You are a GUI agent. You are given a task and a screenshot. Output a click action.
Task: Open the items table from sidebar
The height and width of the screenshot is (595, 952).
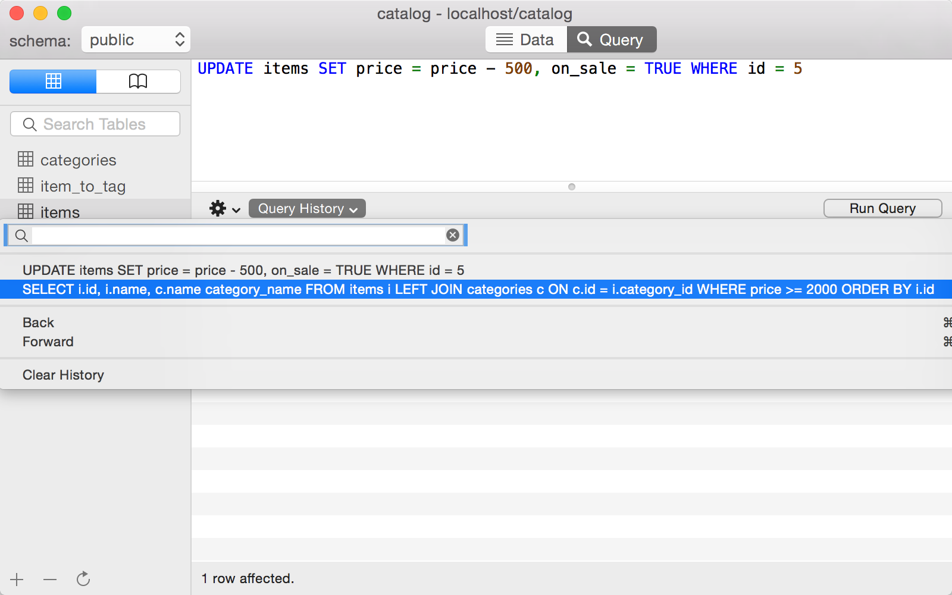[x=59, y=212]
